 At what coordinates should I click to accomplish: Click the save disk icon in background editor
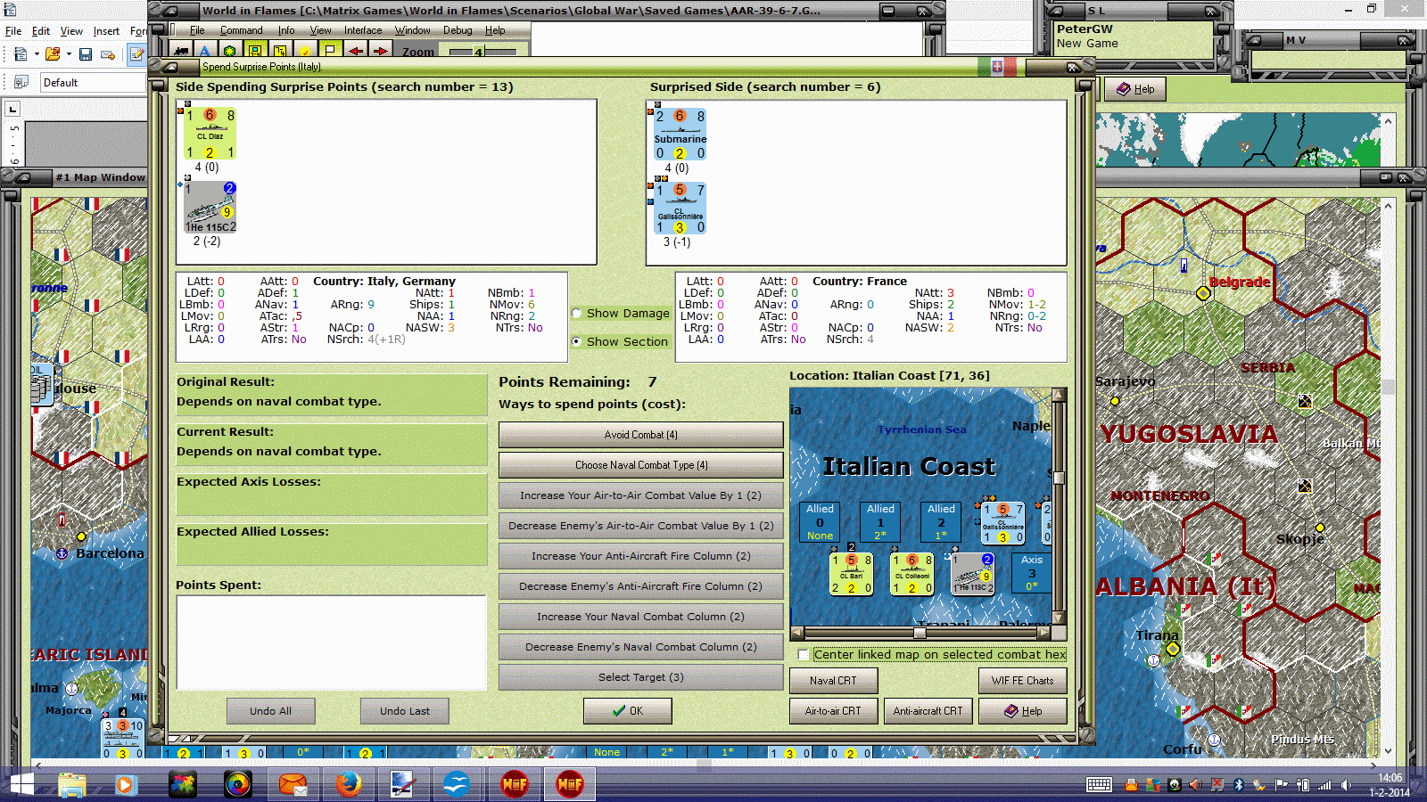coord(85,54)
